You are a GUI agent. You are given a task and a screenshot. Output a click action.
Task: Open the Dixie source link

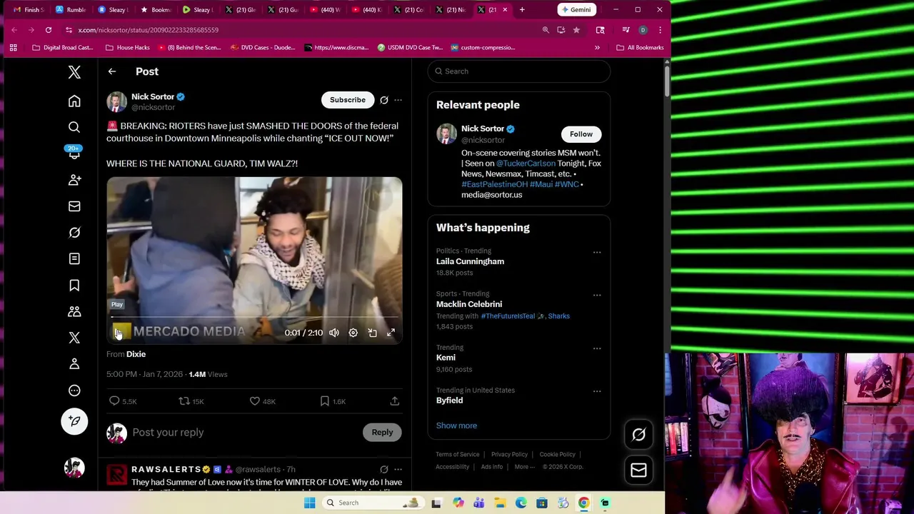click(x=136, y=354)
